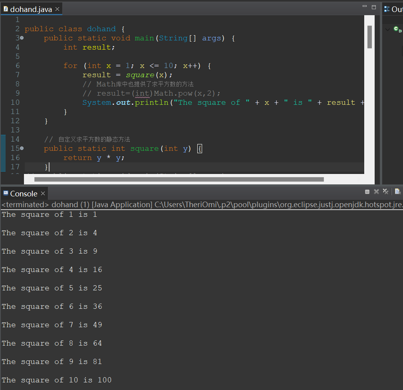Click 'System' on line 10
This screenshot has width=403, height=390.
(97, 102)
